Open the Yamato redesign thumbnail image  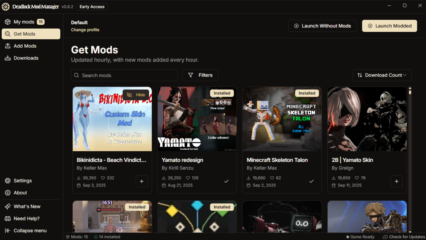tap(197, 119)
